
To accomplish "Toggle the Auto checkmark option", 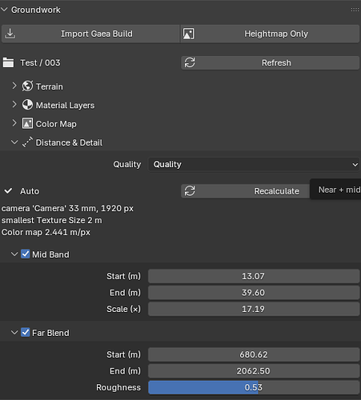I will click(8, 191).
